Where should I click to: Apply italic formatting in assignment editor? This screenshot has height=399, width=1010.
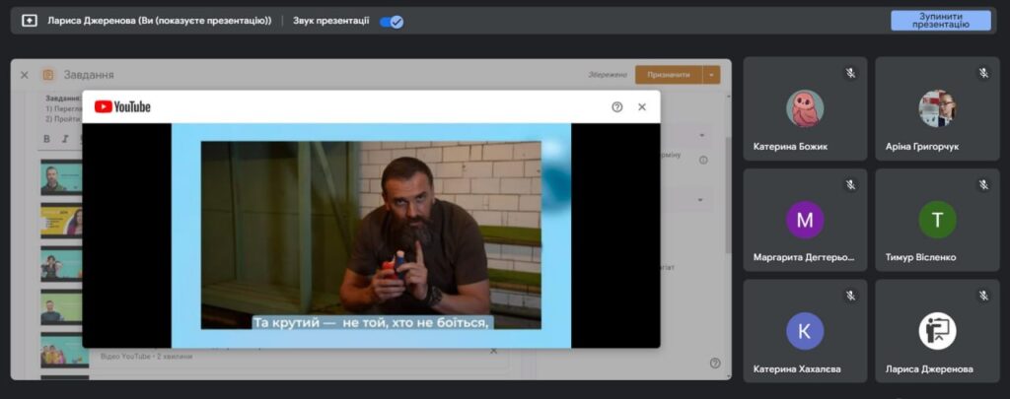[x=65, y=139]
